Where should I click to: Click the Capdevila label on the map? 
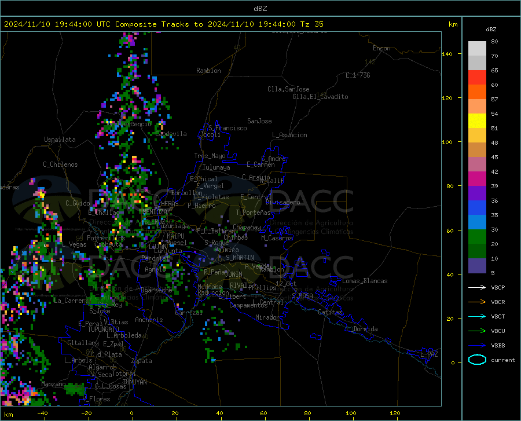tap(171, 134)
